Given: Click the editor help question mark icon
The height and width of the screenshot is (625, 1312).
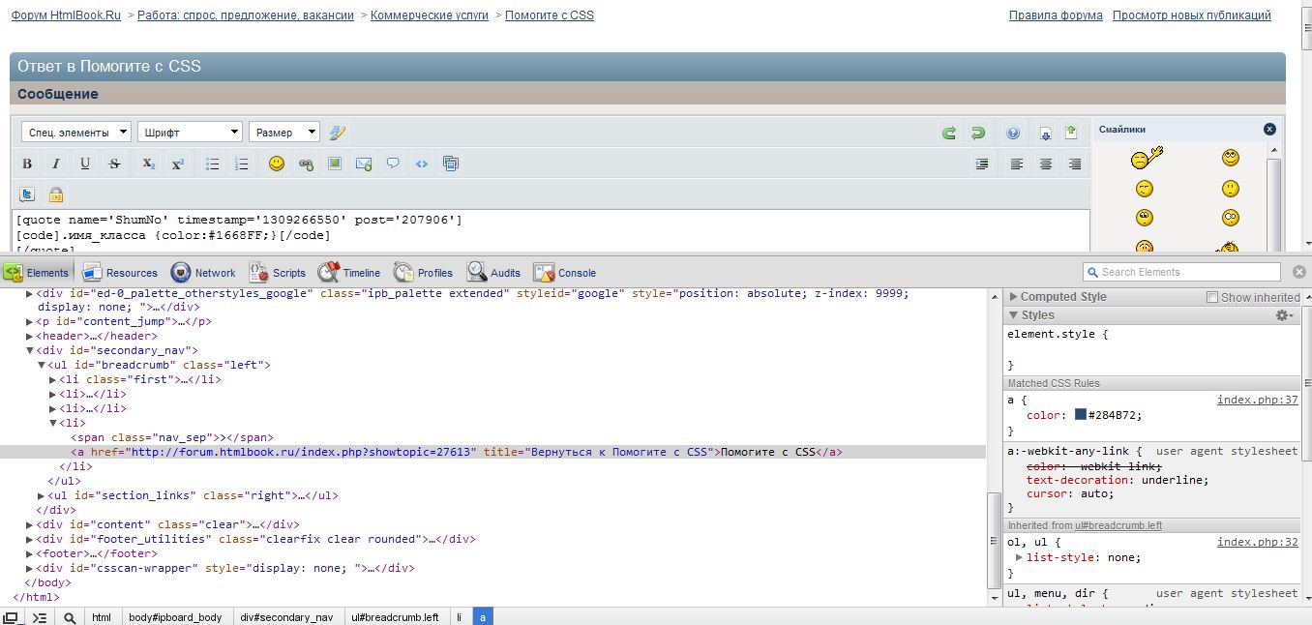Looking at the screenshot, I should (1013, 134).
